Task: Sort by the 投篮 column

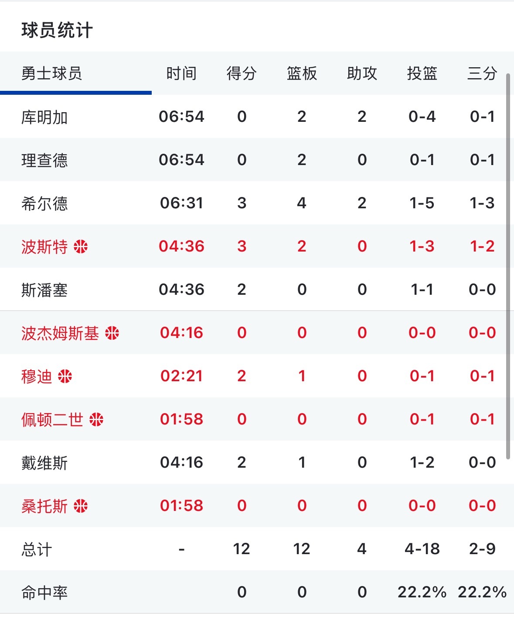Action: 422,74
